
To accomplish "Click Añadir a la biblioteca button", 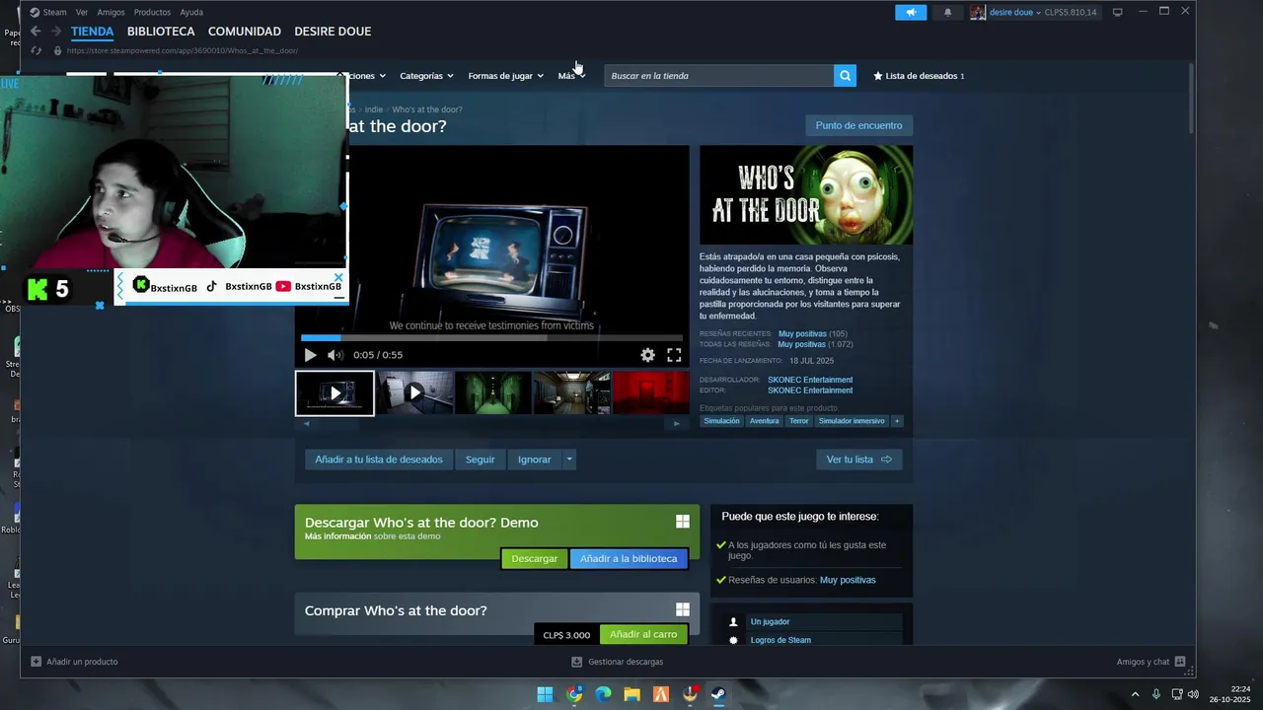I will 629,558.
